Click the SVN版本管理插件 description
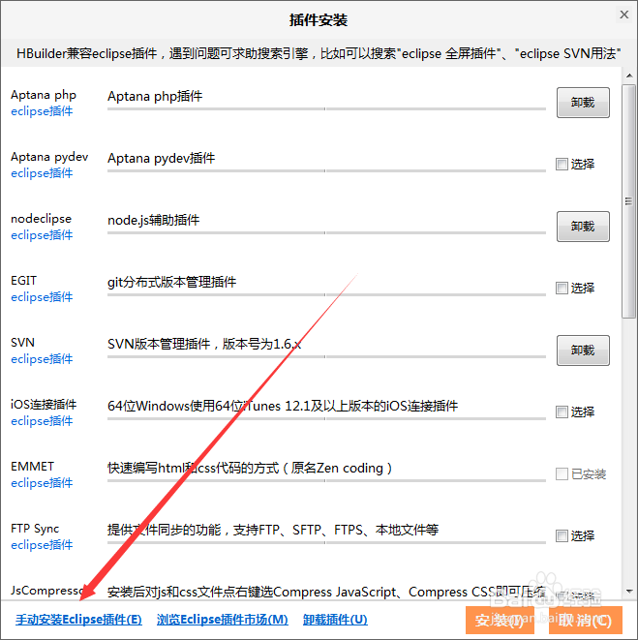 (204, 344)
